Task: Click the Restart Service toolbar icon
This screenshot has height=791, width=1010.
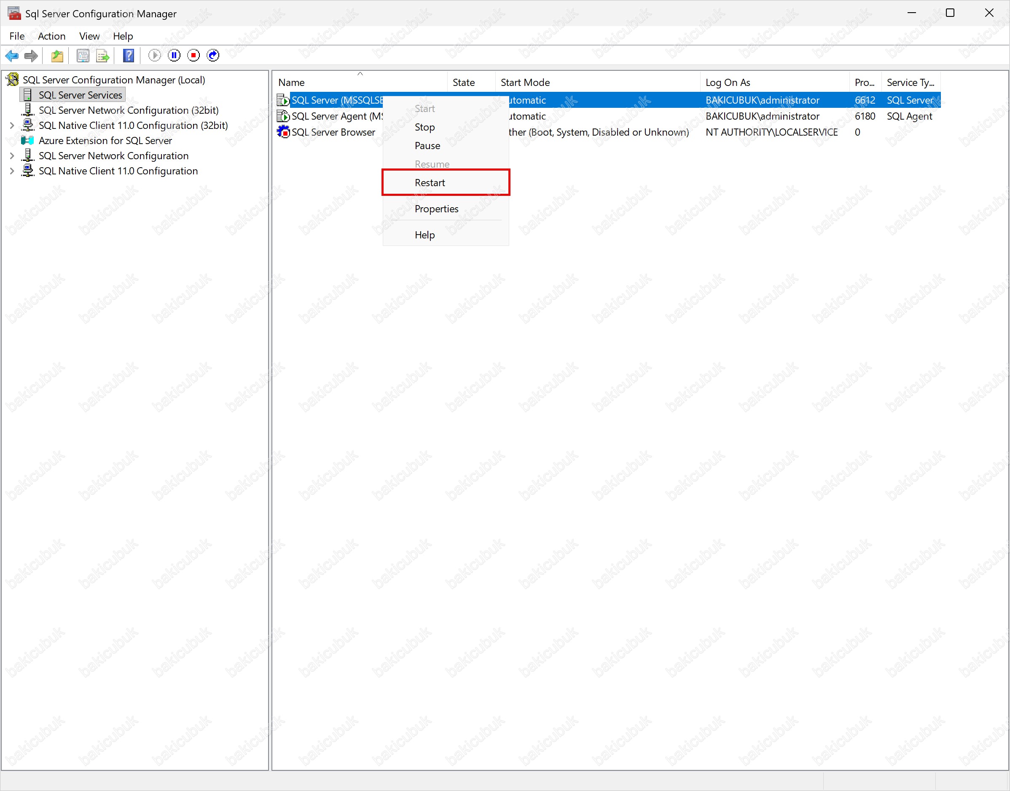Action: pyautogui.click(x=213, y=56)
